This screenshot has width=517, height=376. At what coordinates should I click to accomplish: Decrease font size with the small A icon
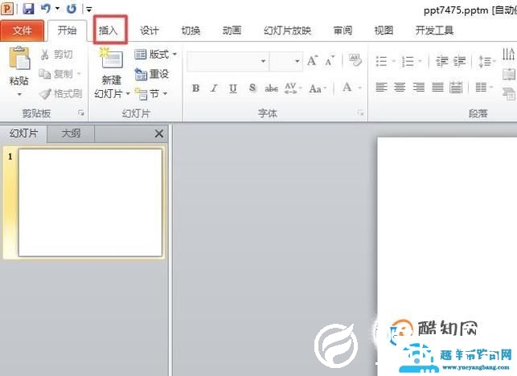coord(330,61)
